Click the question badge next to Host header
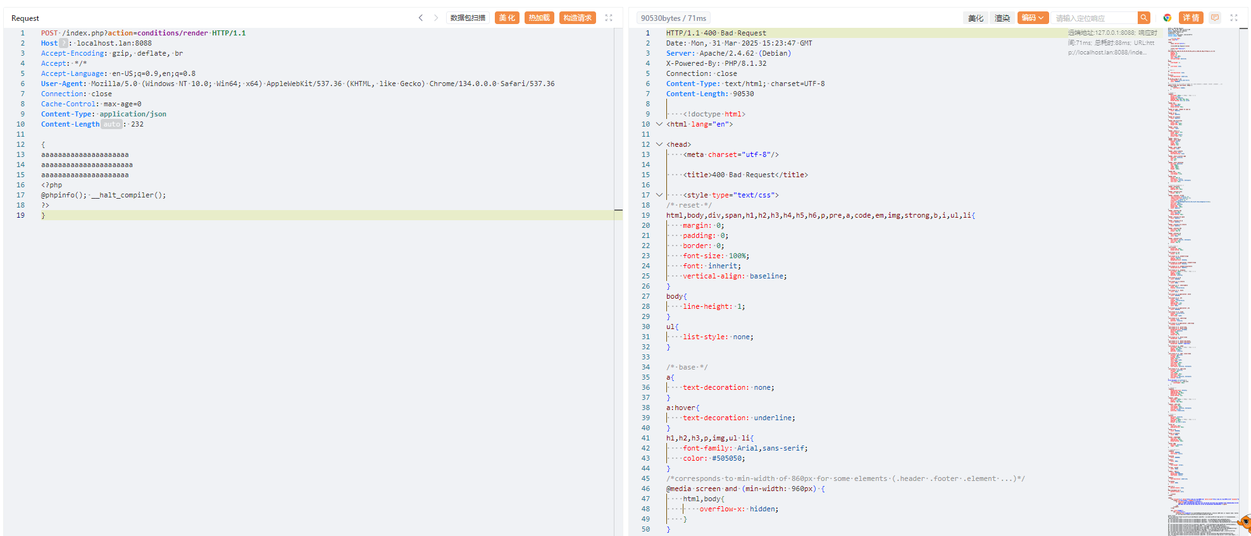This screenshot has height=536, width=1251. [x=63, y=43]
